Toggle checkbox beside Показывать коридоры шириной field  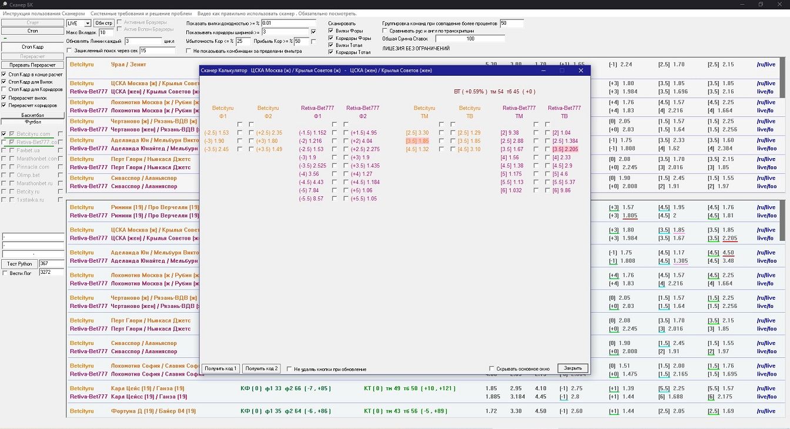pos(313,32)
